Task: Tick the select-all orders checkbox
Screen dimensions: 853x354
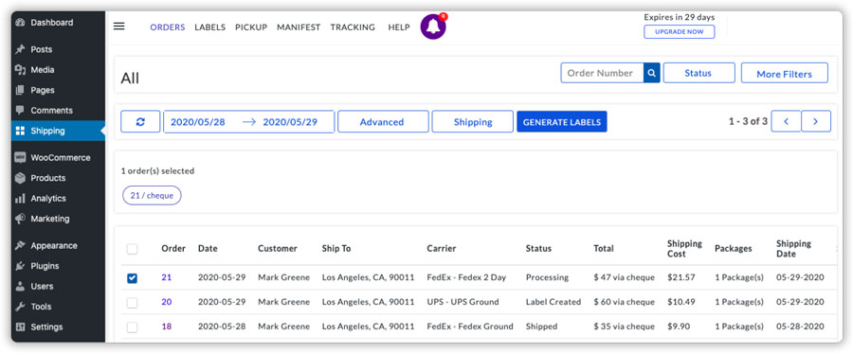Action: click(132, 249)
